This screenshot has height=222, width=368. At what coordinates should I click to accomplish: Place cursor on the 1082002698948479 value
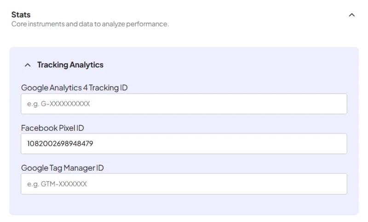(x=60, y=144)
